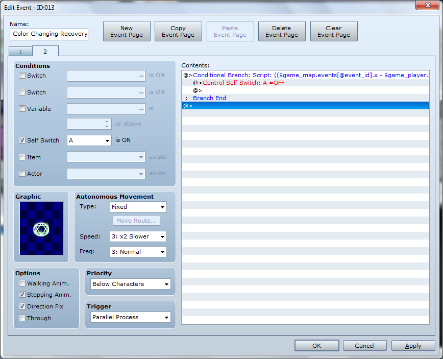Screen dimensions: 443x359
Task: Click Copy Event Page
Action: 178,31
